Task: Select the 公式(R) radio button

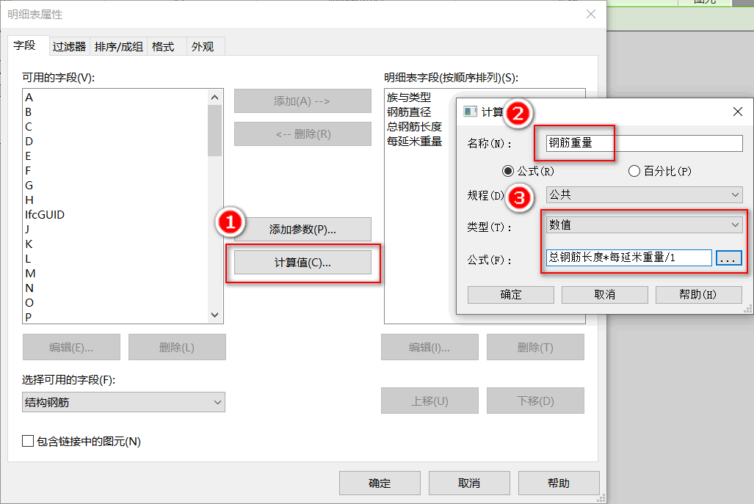Action: [x=507, y=171]
